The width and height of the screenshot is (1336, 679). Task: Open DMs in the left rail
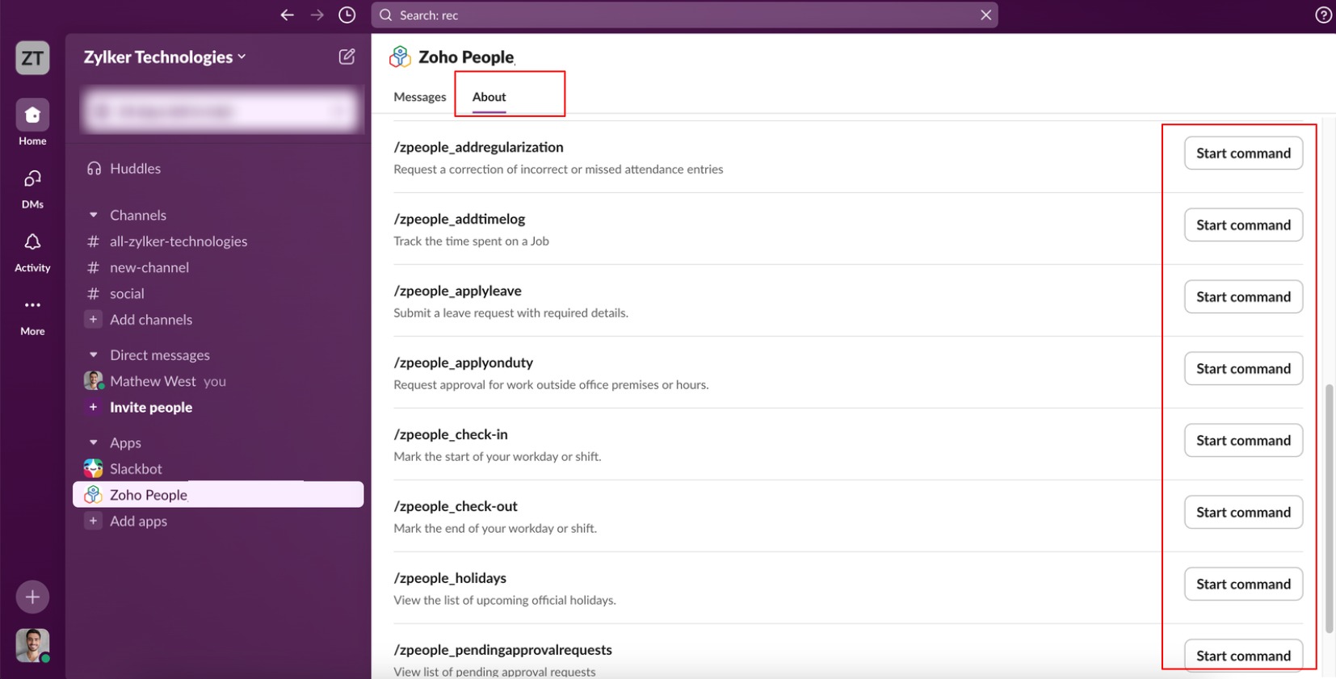coord(32,188)
